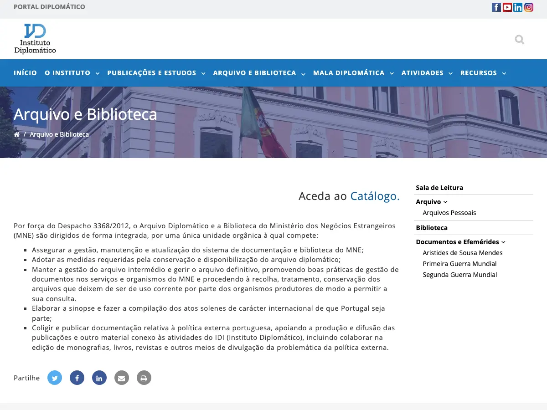Click the Arquivo e Biblioteca breadcrumb text

tap(59, 134)
